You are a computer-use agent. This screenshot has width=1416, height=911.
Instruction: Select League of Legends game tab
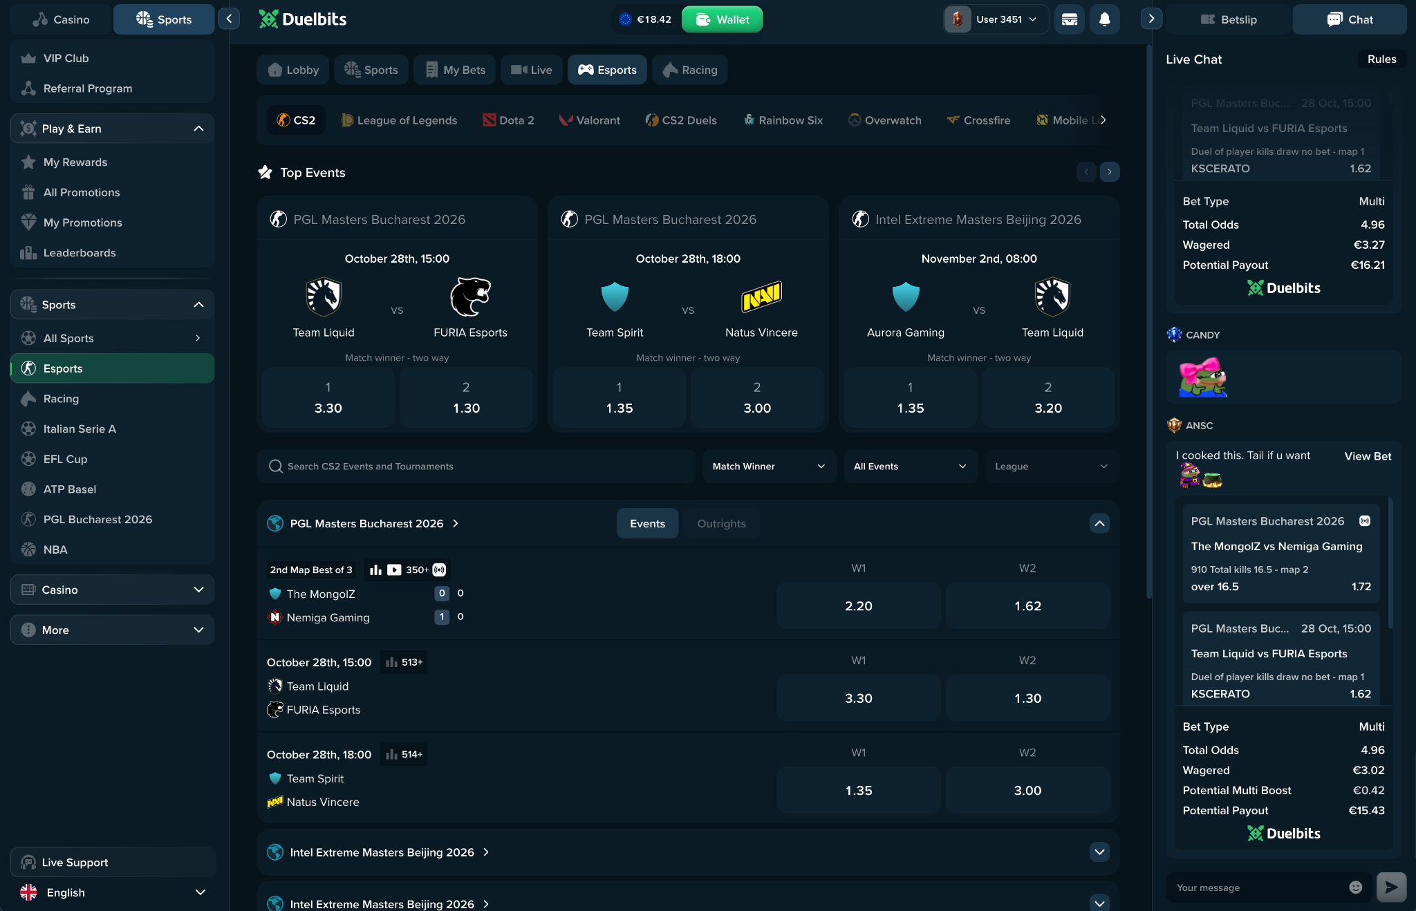tap(399, 120)
